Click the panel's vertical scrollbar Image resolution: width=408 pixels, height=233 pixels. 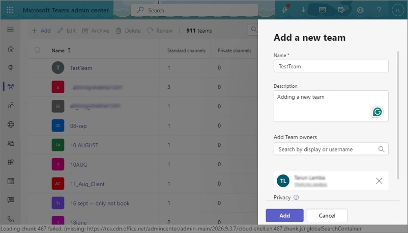(398, 115)
